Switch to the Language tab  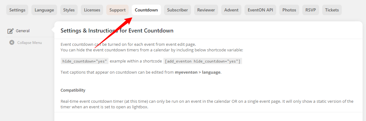[x=44, y=10]
